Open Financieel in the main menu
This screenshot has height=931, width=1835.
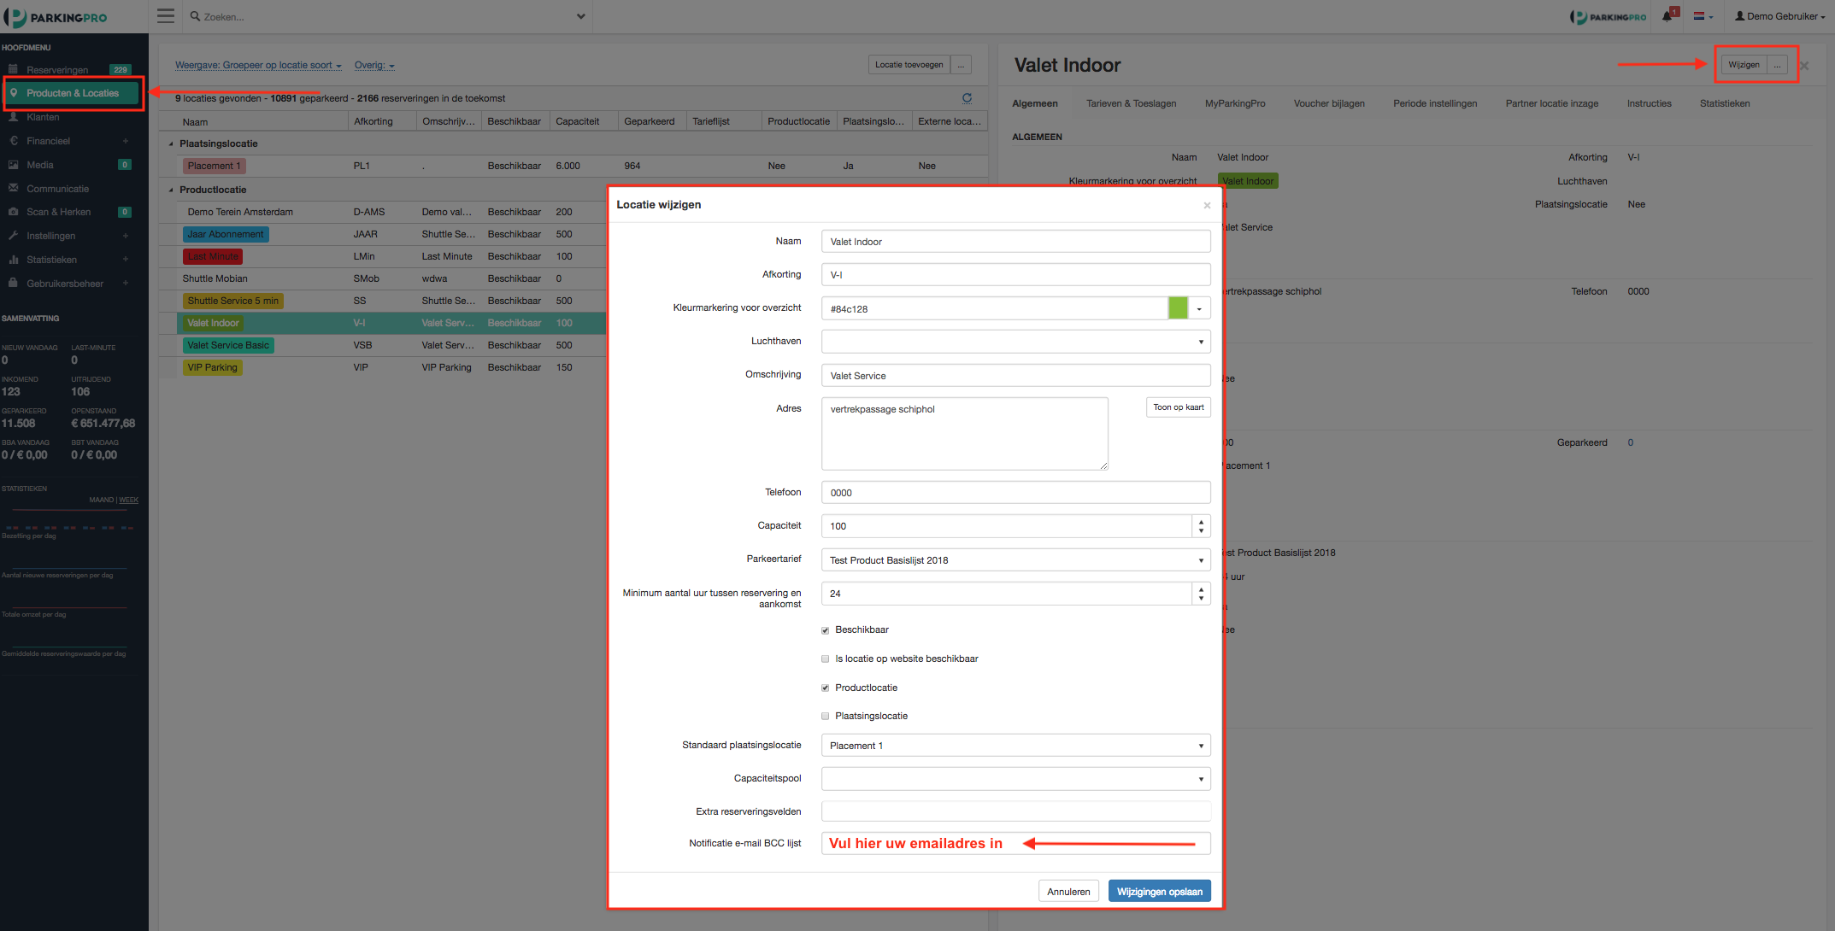coord(48,141)
